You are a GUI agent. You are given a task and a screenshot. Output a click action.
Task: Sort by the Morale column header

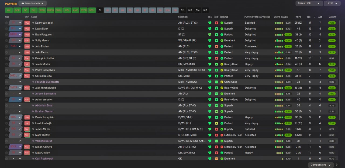[x=224, y=17]
